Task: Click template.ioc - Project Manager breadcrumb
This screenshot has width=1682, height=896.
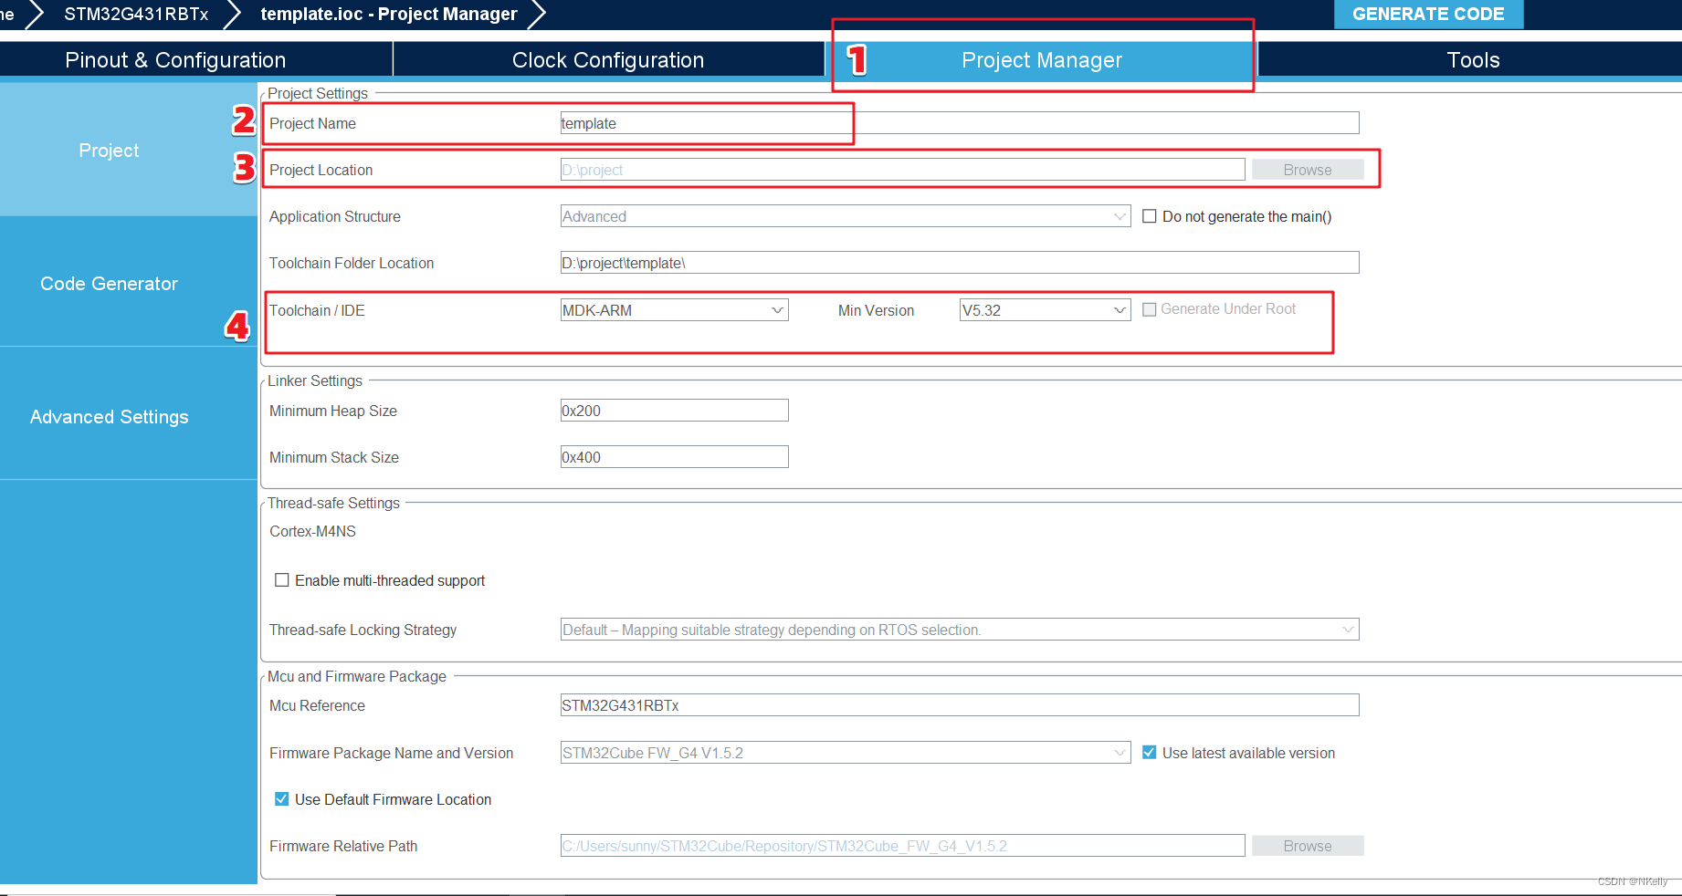Action: coord(389,14)
